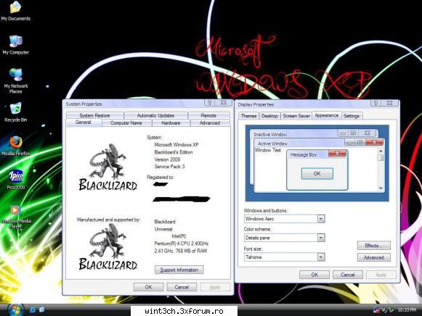Switch to the Themes tab
The image size is (422, 316).
(248, 116)
